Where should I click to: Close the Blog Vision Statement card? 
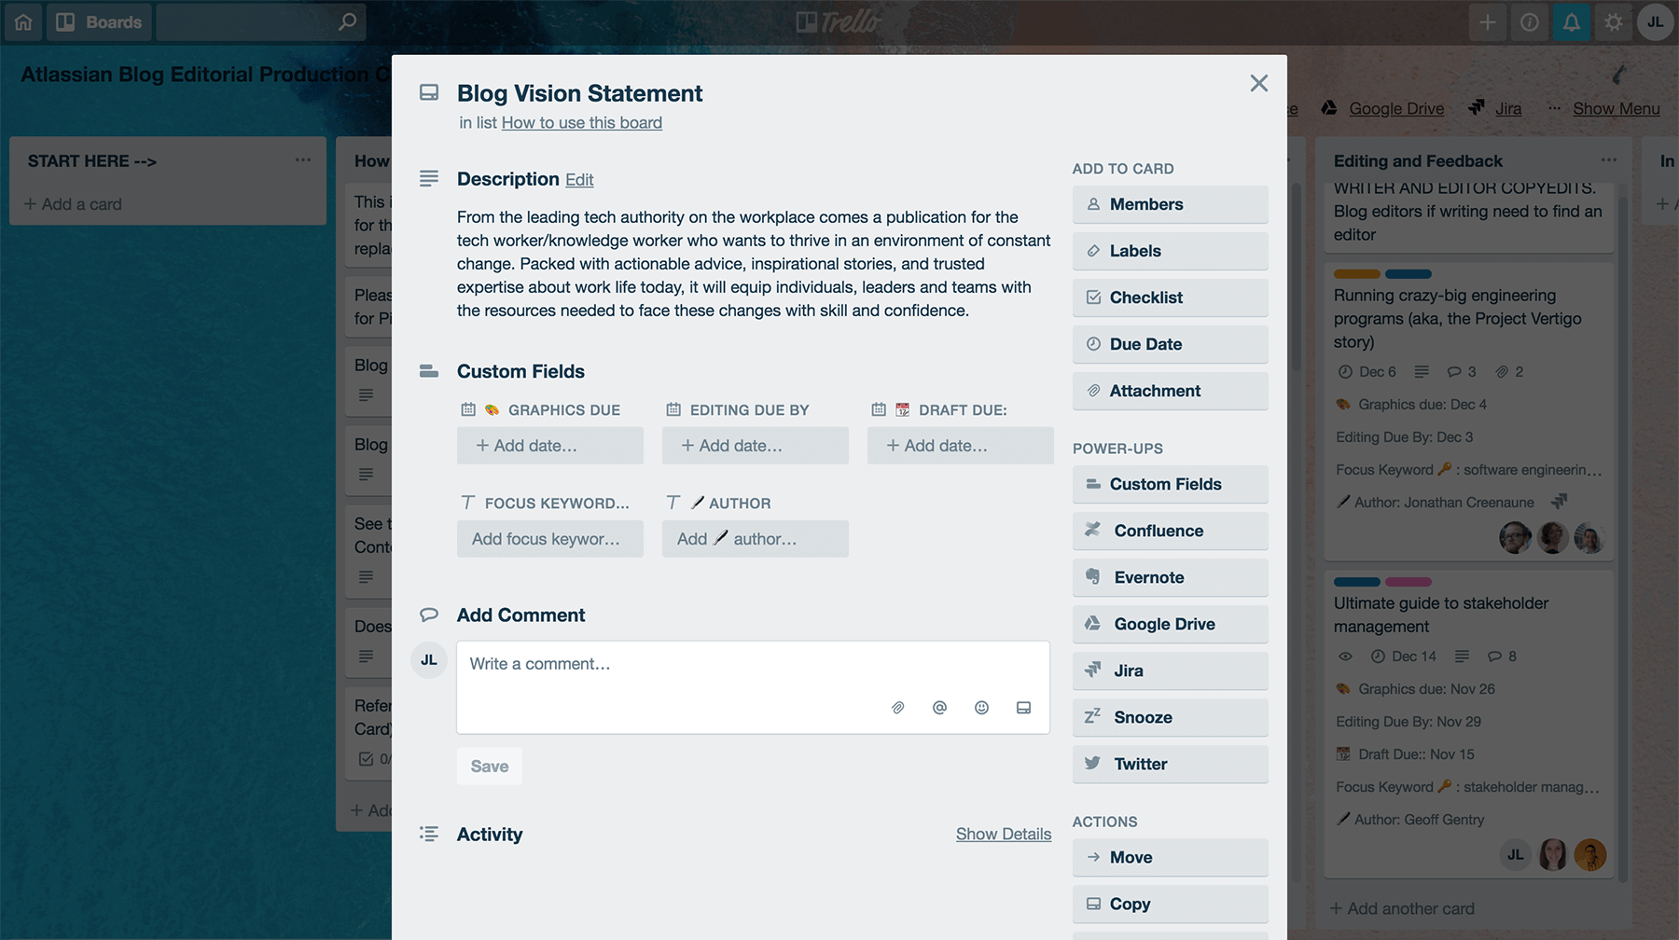tap(1259, 83)
